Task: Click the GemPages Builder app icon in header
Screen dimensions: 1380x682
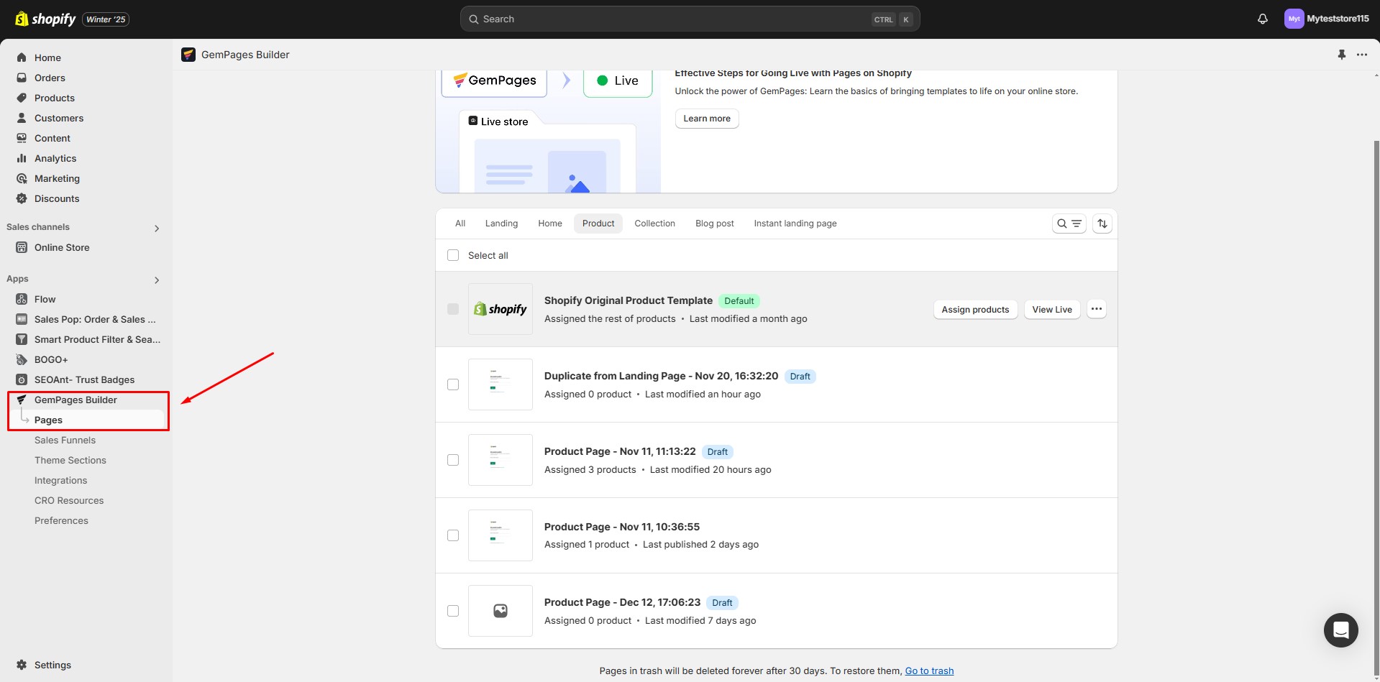Action: point(188,54)
